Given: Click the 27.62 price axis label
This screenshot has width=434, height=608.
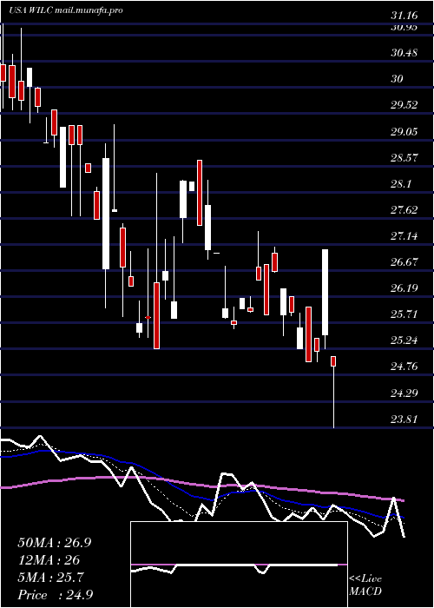Looking at the screenshot, I should [404, 210].
